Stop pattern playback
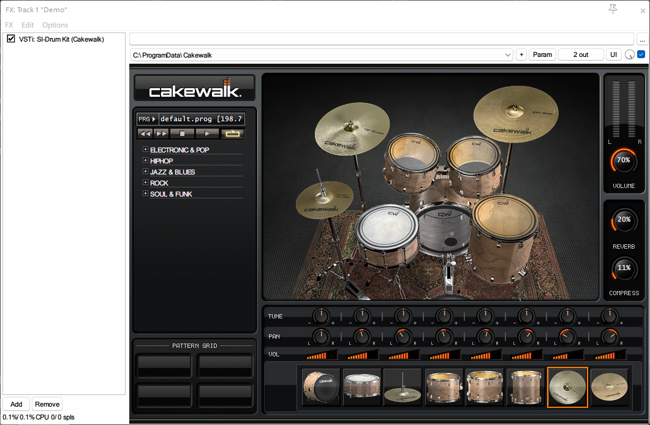This screenshot has width=650, height=425. 182,134
